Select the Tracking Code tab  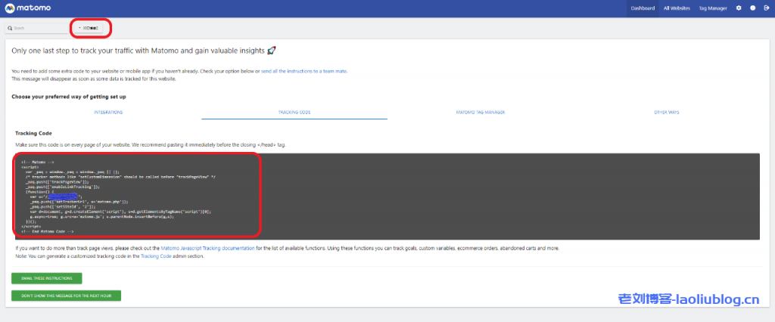pos(294,112)
